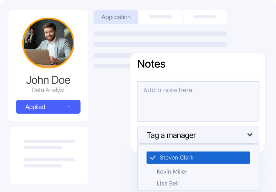The height and width of the screenshot is (192, 276).
Task: Select the third unlabeled tab
Action: coord(205,17)
